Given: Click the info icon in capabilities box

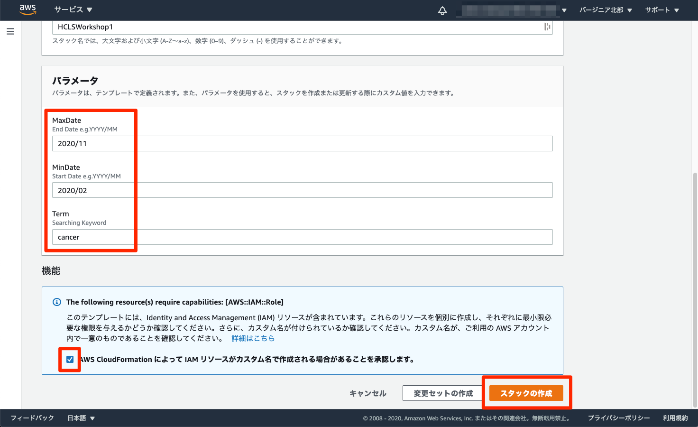Looking at the screenshot, I should tap(57, 302).
